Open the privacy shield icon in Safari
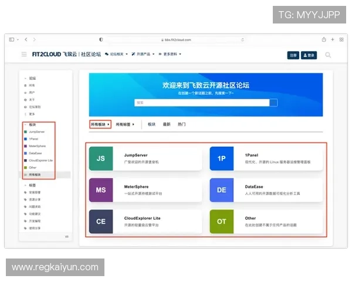Screen dimensions: 352x282 101,39
